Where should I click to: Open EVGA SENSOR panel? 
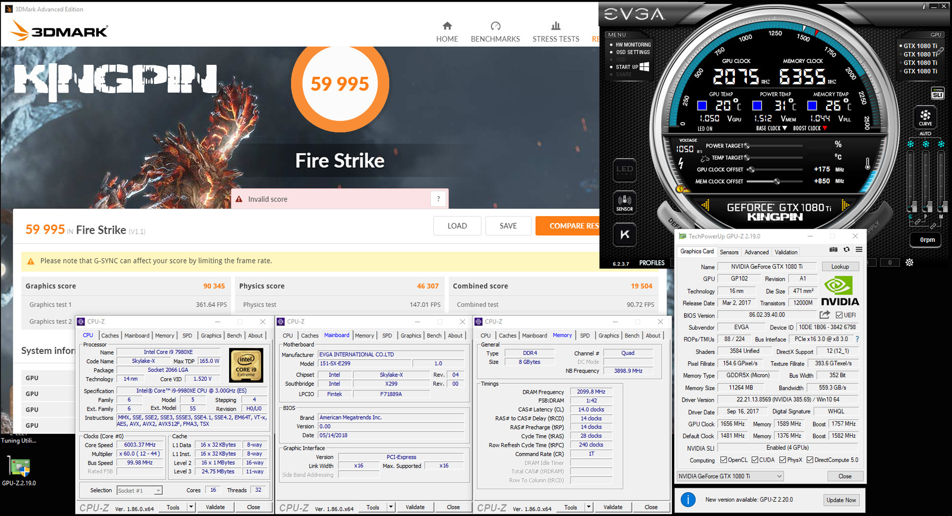(x=625, y=202)
